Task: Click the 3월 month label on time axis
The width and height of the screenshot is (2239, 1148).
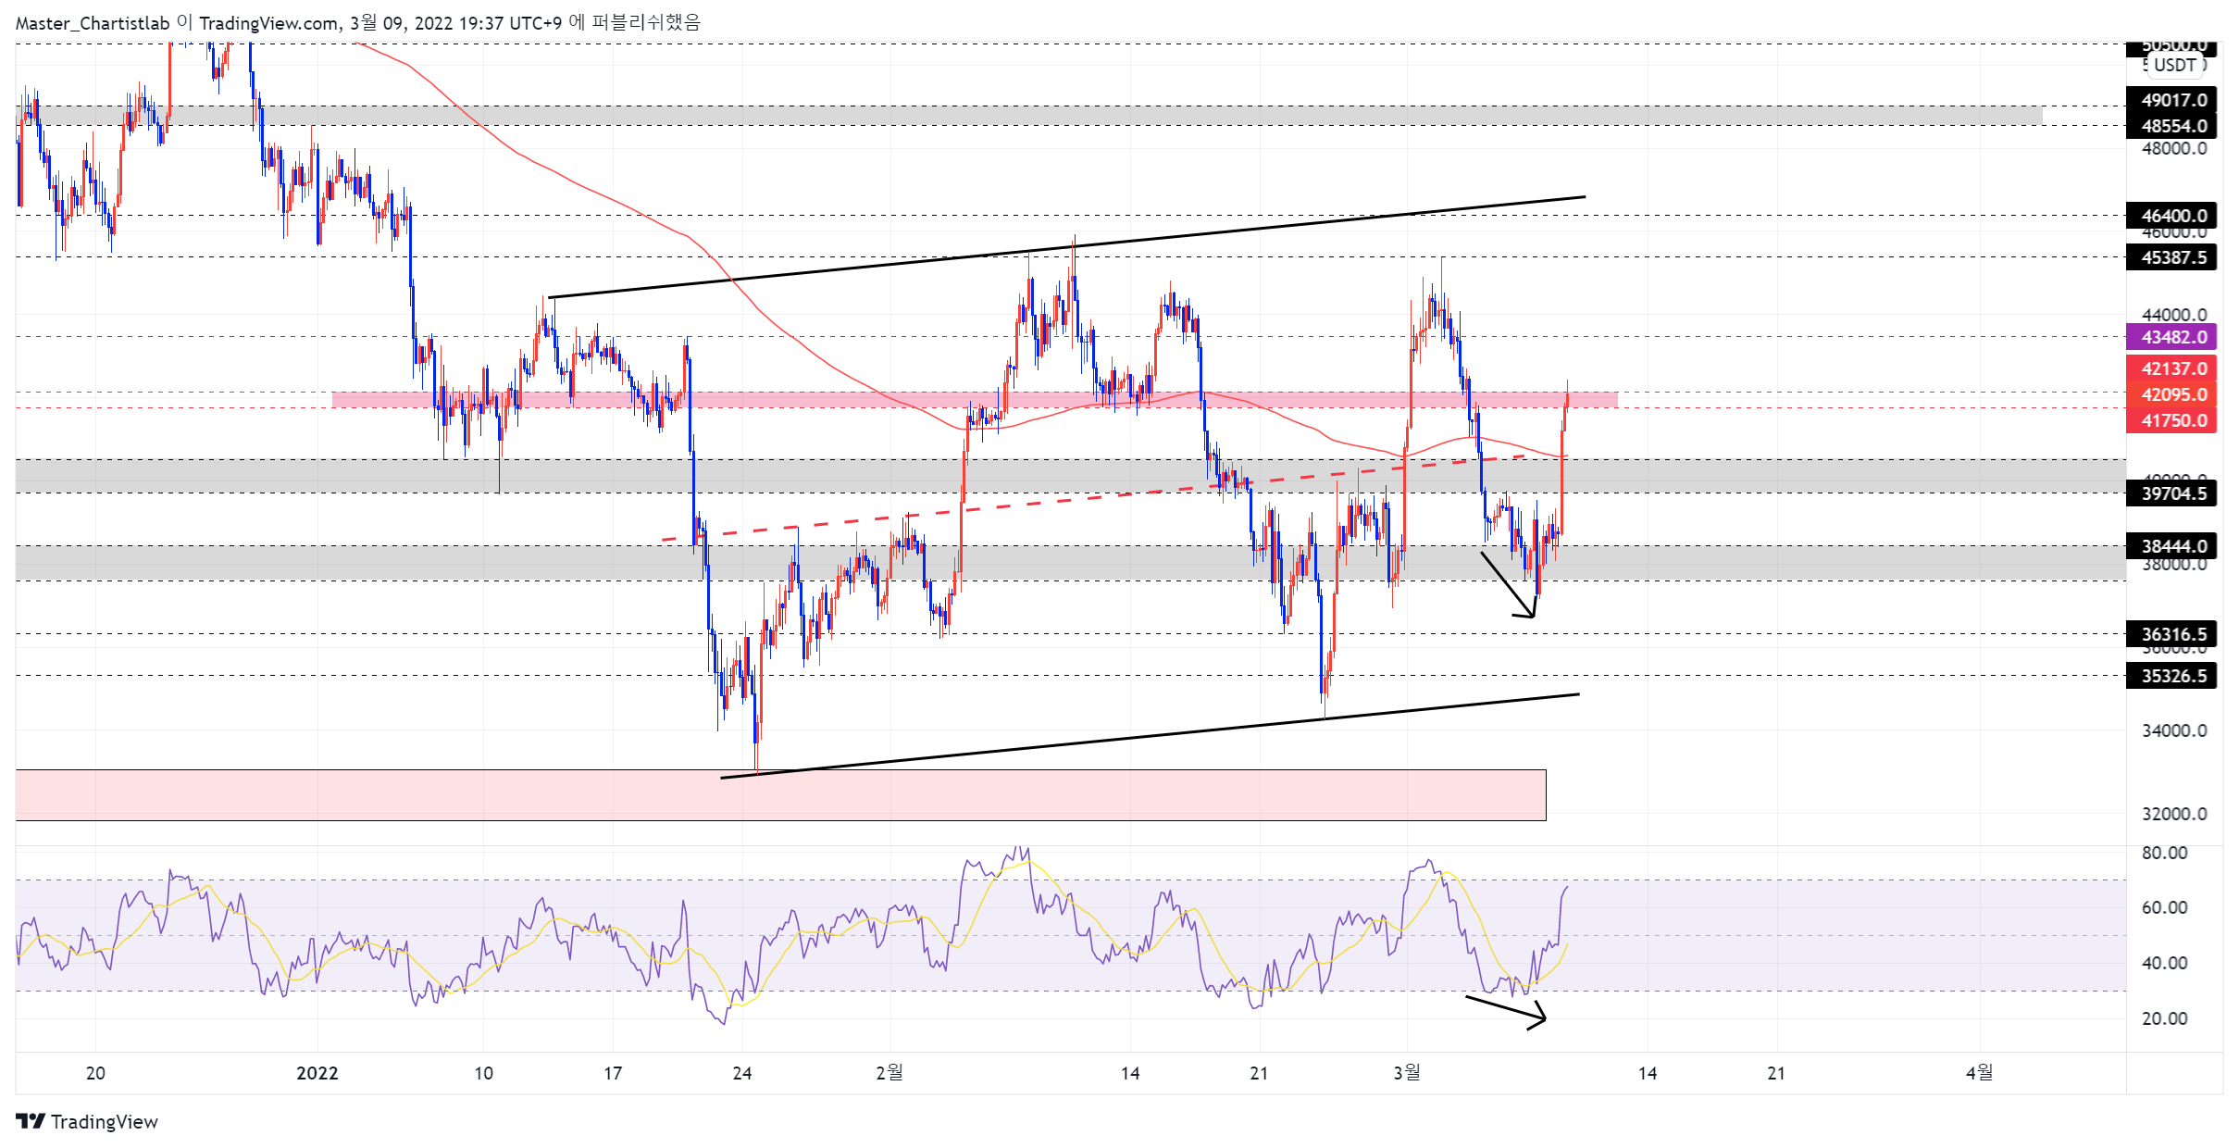Action: pos(1407,1073)
